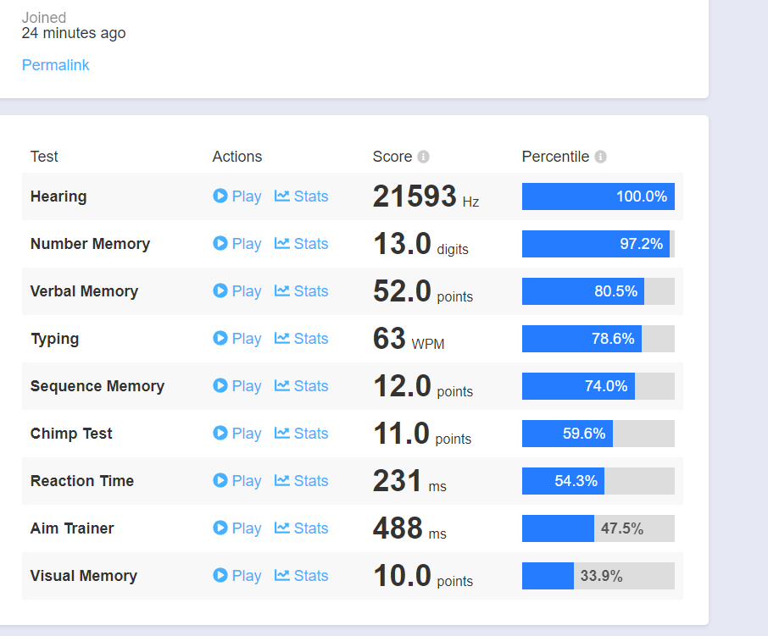Image resolution: width=768 pixels, height=636 pixels.
Task: Click the Hearing 100.0% percentile bar
Action: [x=598, y=196]
